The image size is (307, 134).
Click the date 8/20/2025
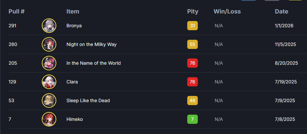point(286,63)
